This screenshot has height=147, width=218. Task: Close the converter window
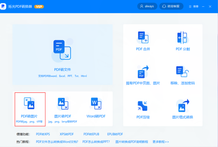(x=210, y=6)
